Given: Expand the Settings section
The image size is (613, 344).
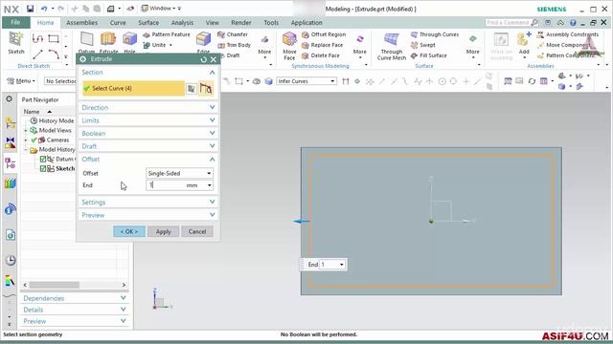Looking at the screenshot, I should pos(148,202).
